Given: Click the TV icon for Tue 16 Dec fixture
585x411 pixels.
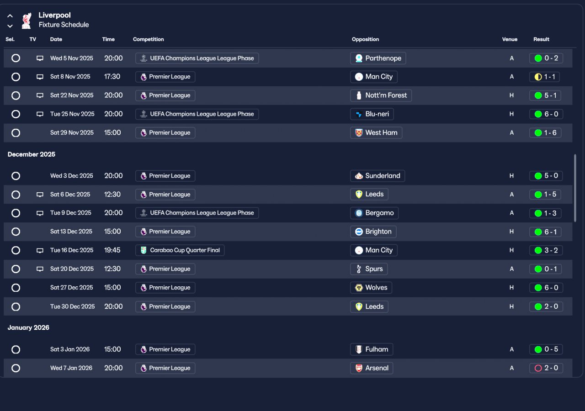Looking at the screenshot, I should click(40, 250).
